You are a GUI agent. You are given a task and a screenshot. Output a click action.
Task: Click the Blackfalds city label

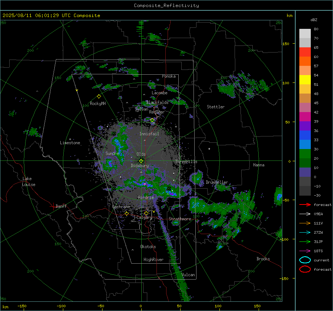coord(157,102)
